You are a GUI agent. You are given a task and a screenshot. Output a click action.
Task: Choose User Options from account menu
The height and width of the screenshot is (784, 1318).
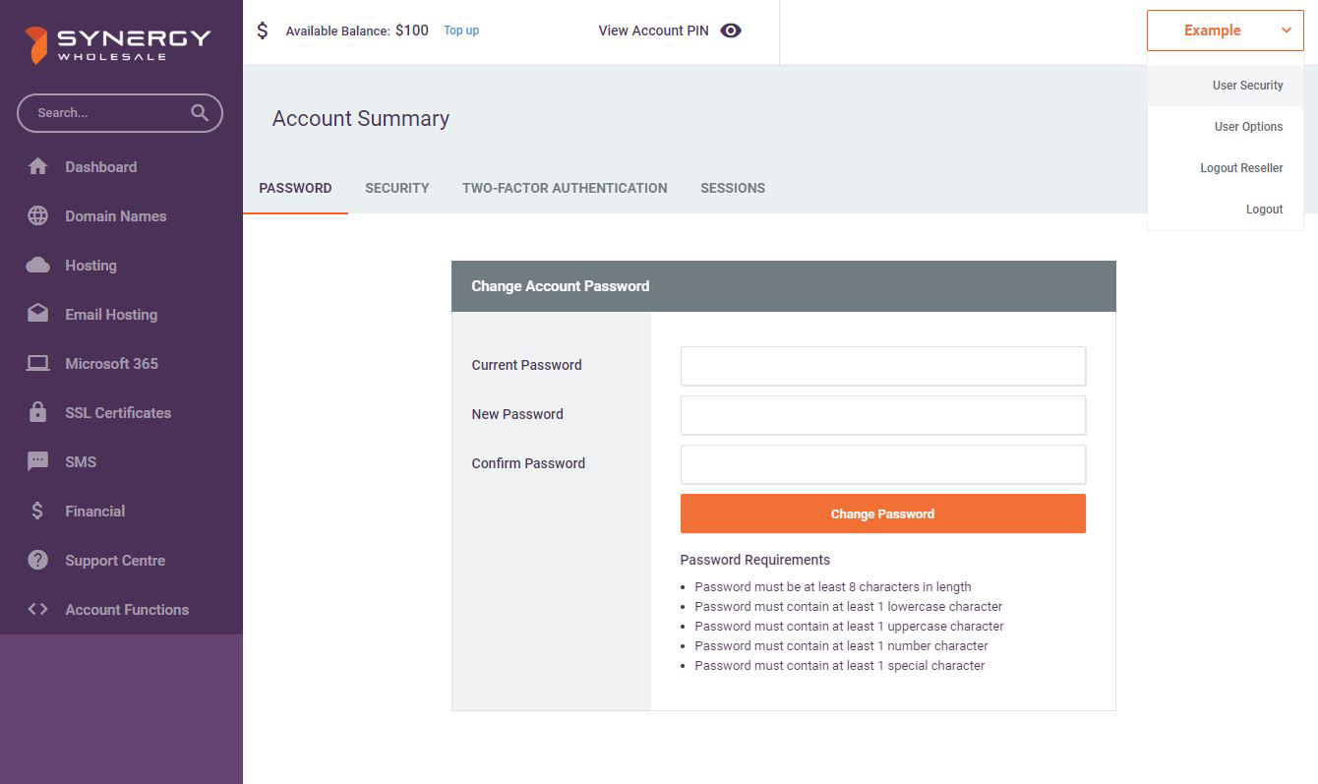1248,127
